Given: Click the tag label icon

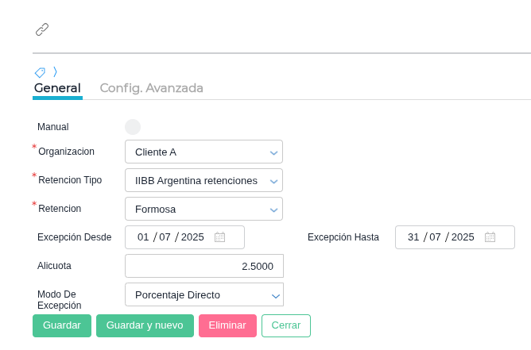Looking at the screenshot, I should coord(40,72).
